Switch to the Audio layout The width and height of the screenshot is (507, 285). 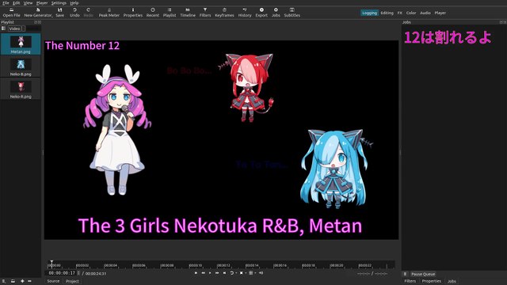pos(425,13)
